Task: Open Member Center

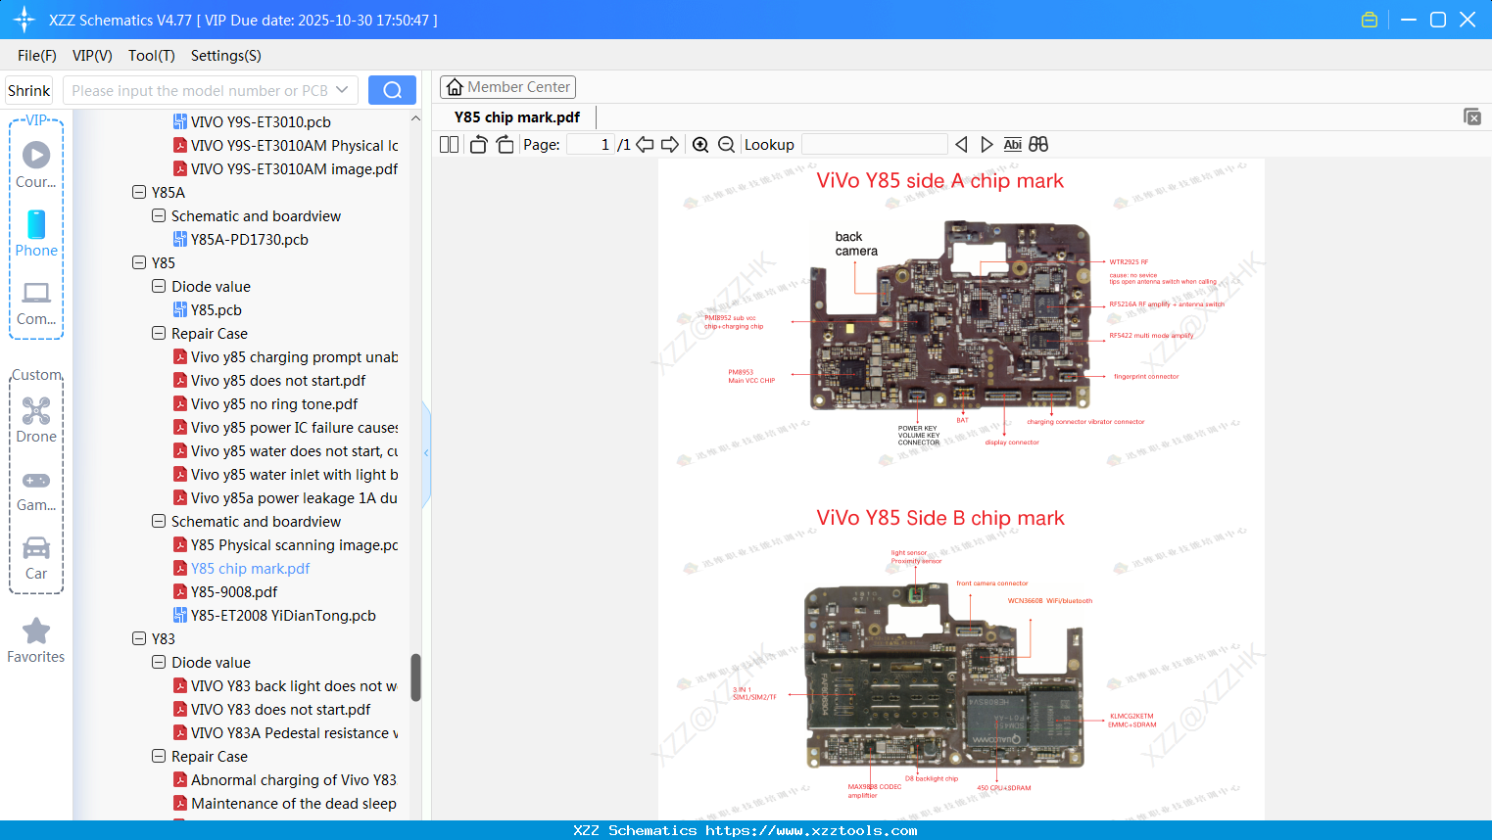Action: pos(507,86)
